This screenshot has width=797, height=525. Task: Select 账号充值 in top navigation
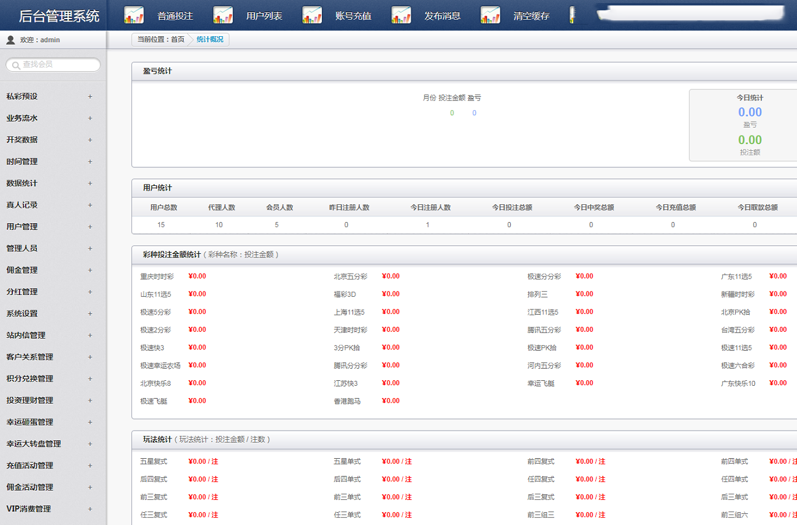353,16
